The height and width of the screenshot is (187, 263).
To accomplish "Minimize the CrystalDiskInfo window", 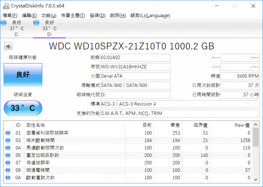I will [217, 6].
